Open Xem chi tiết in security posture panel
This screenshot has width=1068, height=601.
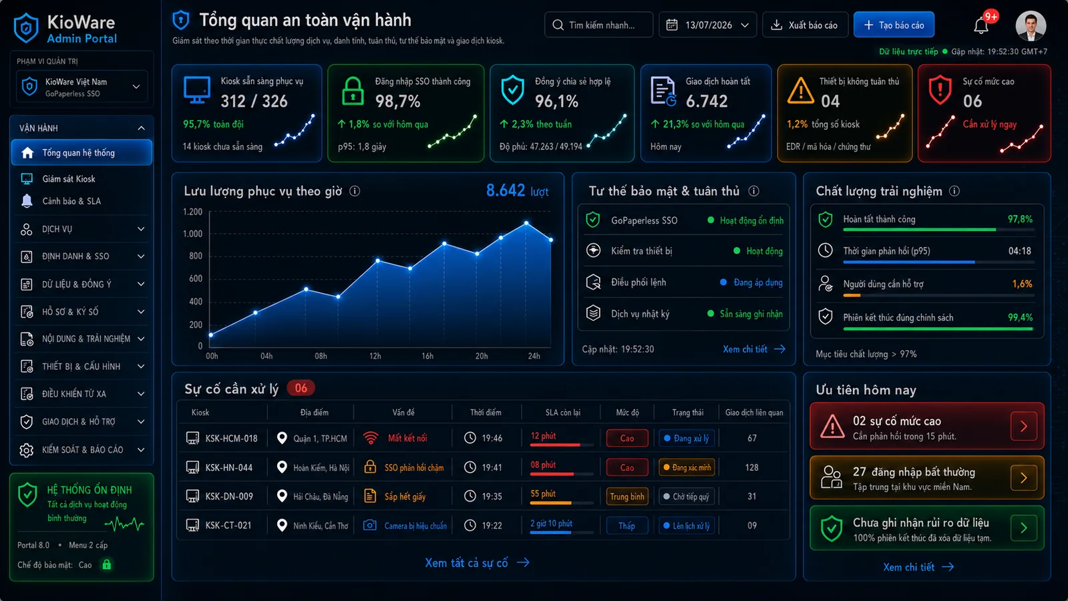click(x=754, y=349)
